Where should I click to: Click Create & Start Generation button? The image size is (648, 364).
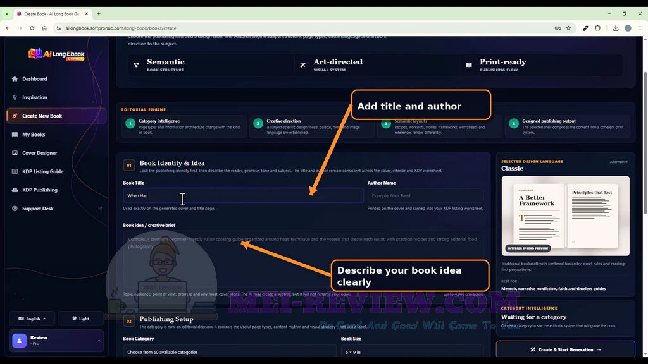pos(565,349)
